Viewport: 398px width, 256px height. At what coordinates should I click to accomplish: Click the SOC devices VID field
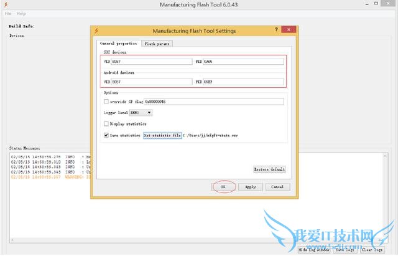click(152, 62)
